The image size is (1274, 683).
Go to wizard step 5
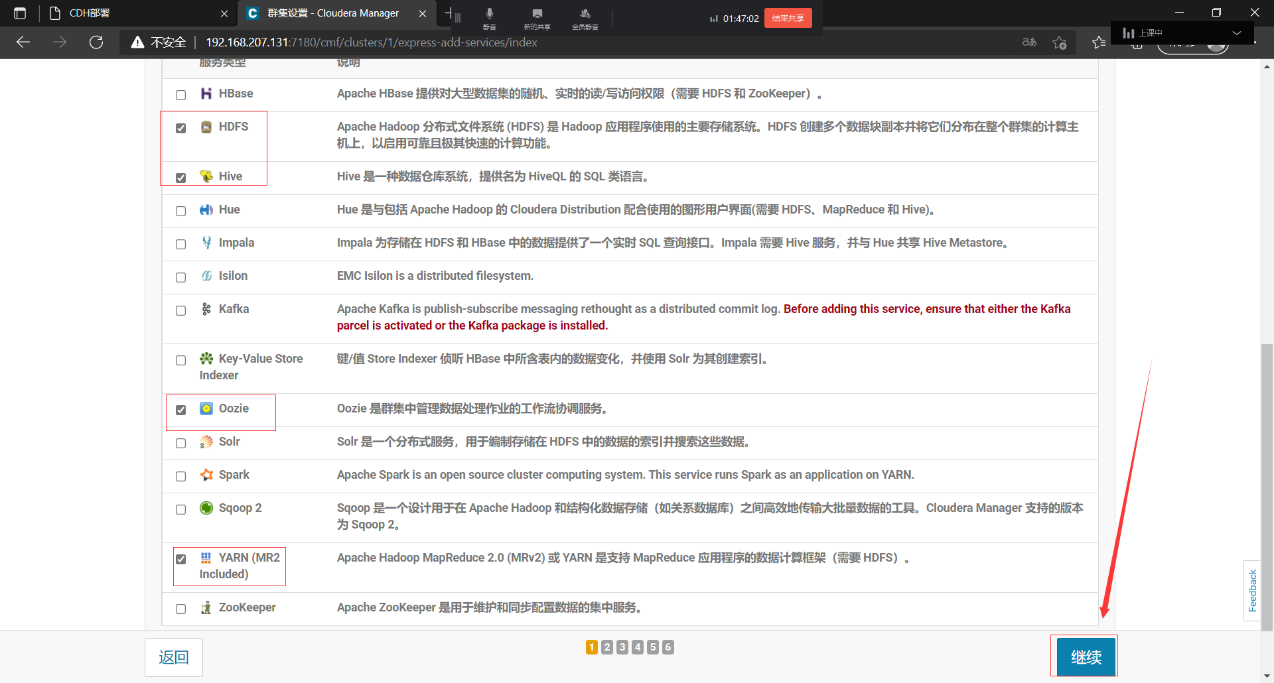tap(653, 647)
